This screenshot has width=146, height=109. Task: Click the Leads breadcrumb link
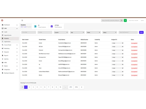[25, 27]
